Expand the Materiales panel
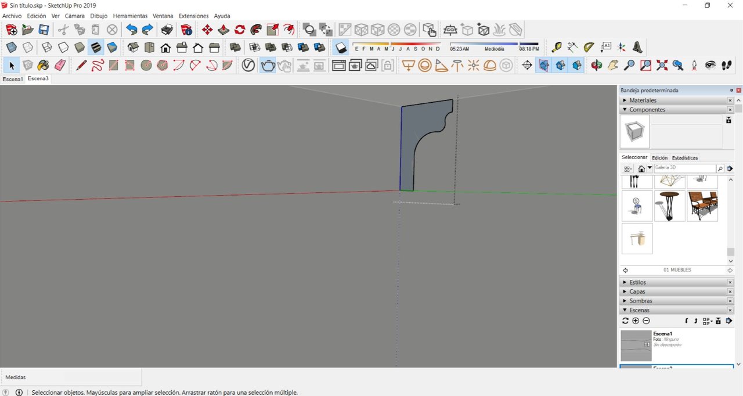Screen dimensions: 743x396 coord(643,100)
